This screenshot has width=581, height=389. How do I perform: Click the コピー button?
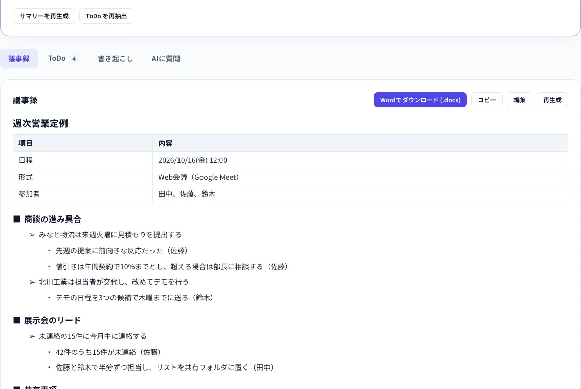pos(486,100)
